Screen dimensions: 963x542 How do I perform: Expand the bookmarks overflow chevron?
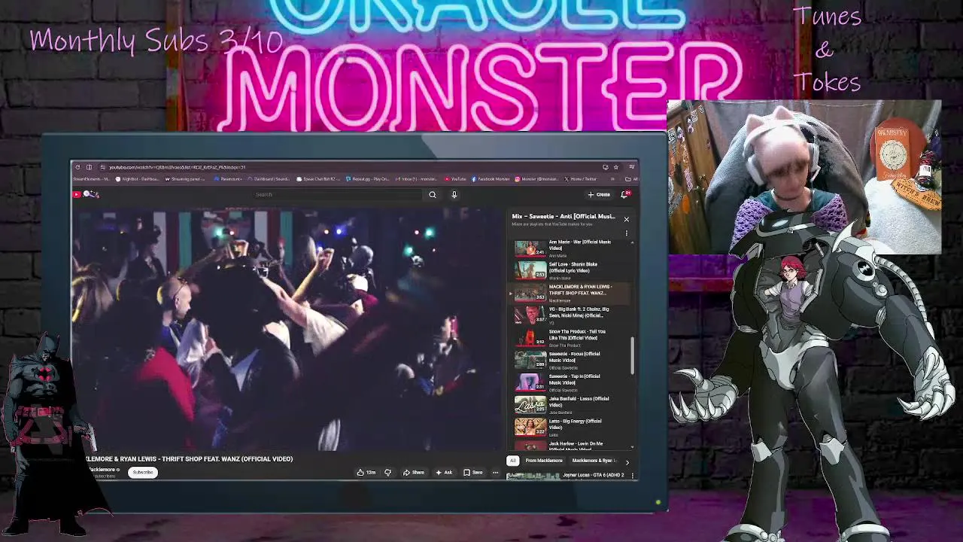[x=612, y=179]
